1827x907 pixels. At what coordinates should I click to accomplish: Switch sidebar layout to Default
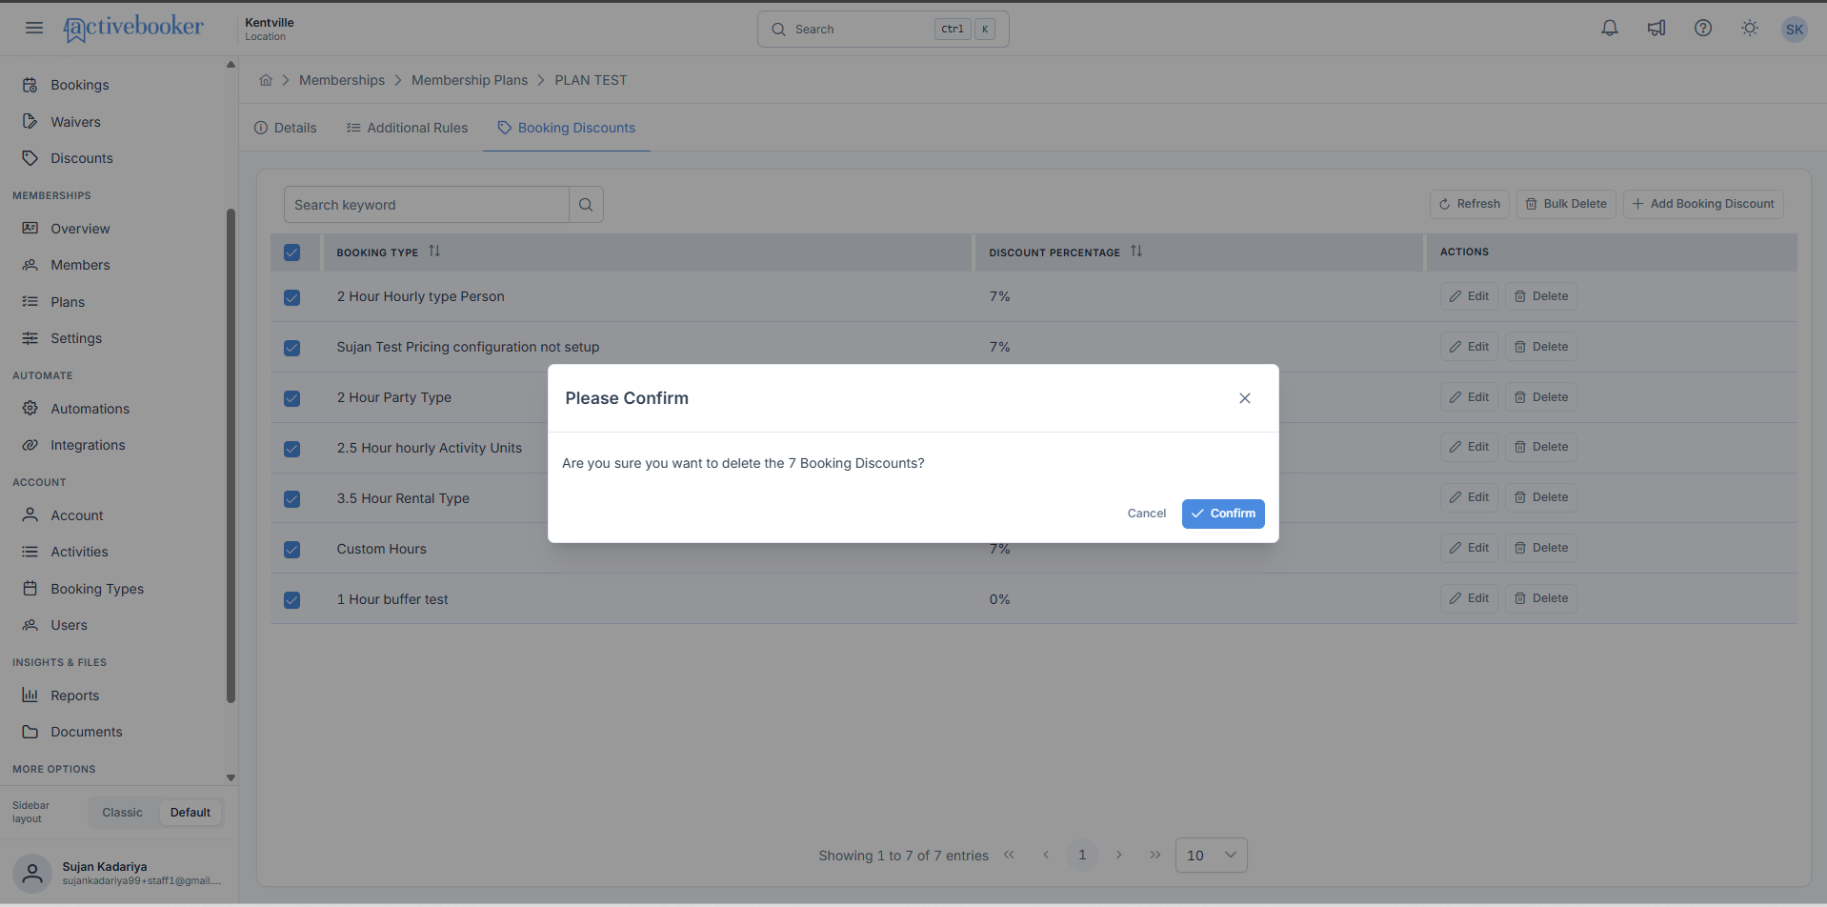pyautogui.click(x=191, y=813)
